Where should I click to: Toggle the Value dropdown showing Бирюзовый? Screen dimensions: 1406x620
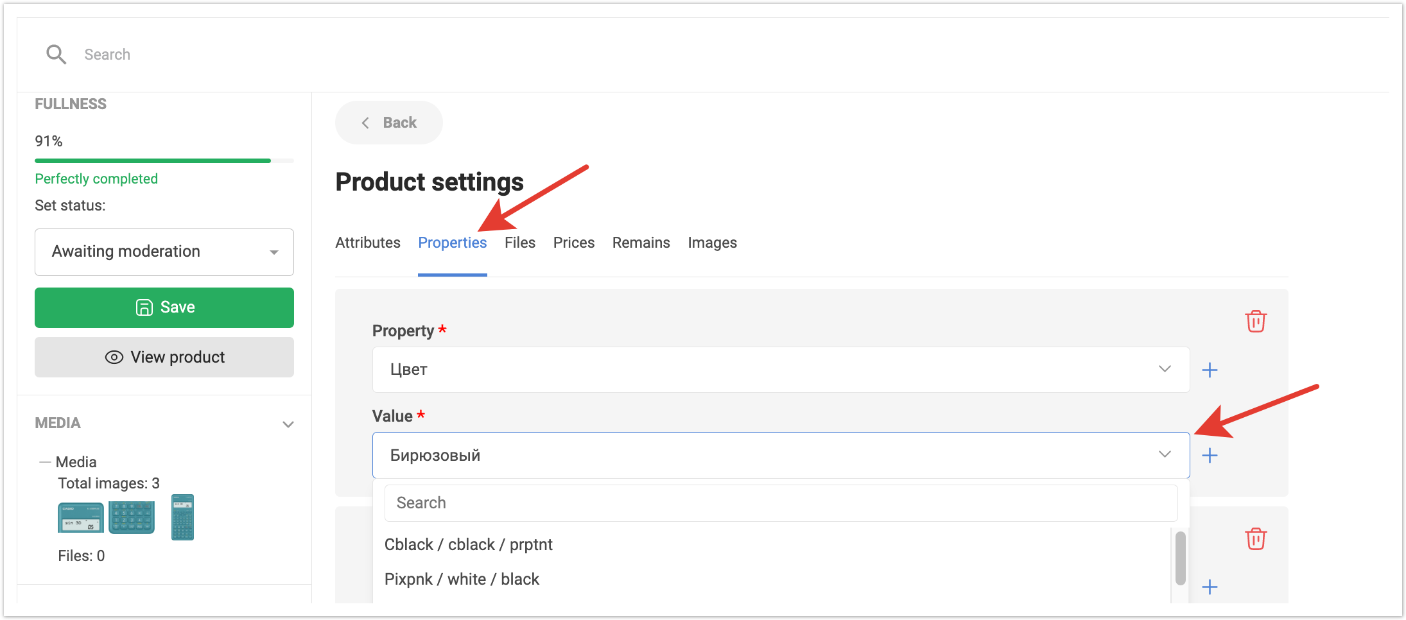coord(780,456)
